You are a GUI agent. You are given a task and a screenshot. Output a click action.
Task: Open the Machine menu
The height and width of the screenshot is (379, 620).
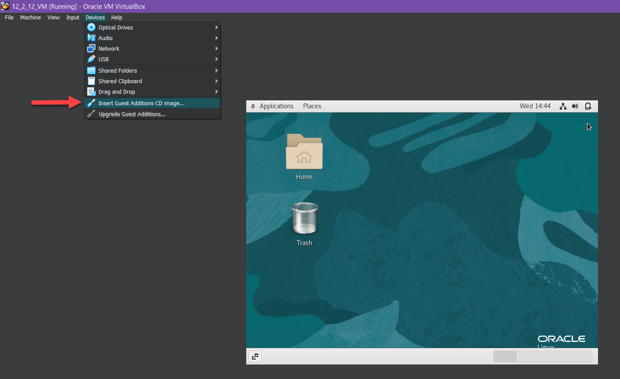coord(30,18)
